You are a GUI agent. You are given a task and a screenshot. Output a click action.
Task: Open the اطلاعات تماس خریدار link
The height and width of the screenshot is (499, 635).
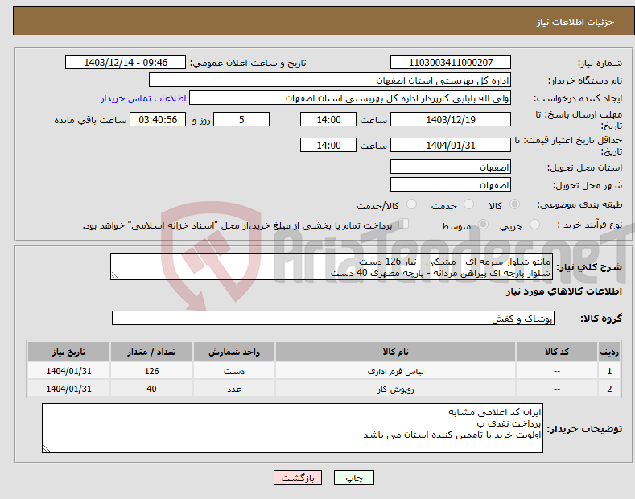click(x=143, y=98)
